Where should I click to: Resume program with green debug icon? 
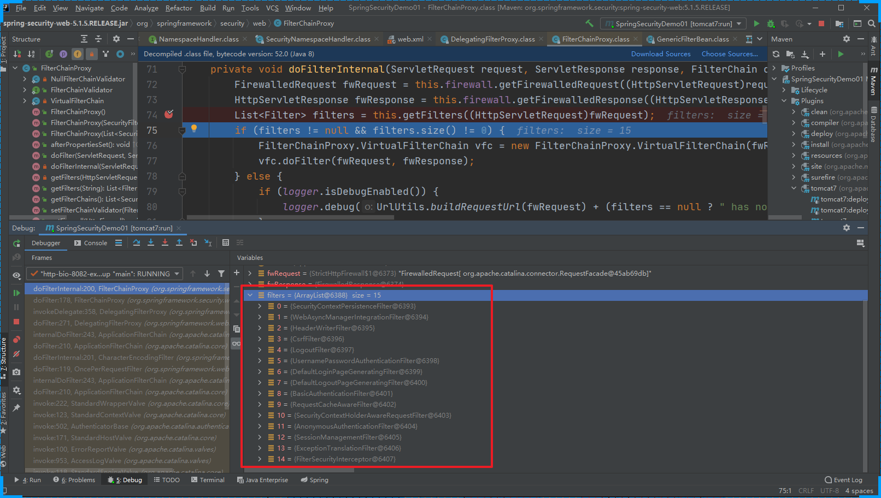(x=16, y=293)
